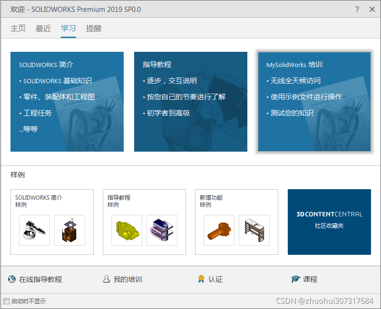Screen dimensions: 381x309
Task: Open the MySolidWorks 培训 tile
Action: pos(314,102)
